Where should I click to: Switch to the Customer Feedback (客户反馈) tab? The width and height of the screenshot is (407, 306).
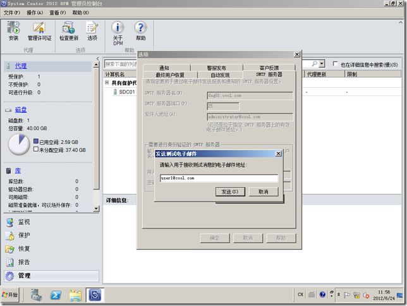[269, 68]
